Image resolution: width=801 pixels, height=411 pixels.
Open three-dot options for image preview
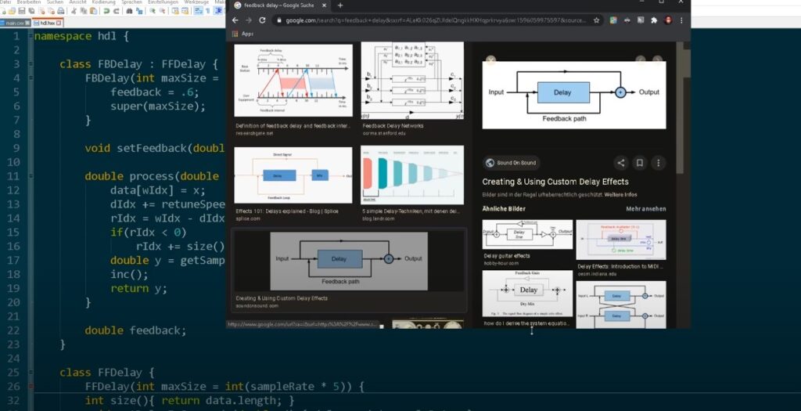click(x=658, y=163)
